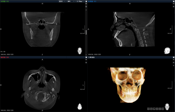Click the plus icon in 3D rendering panel

(174, 66)
